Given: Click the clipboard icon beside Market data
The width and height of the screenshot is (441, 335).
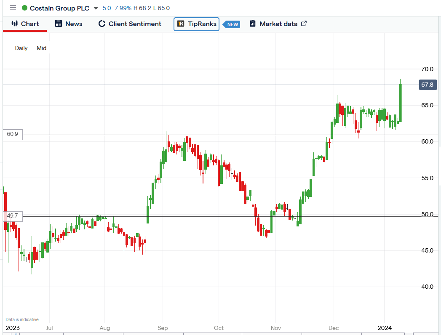Looking at the screenshot, I should tap(253, 24).
